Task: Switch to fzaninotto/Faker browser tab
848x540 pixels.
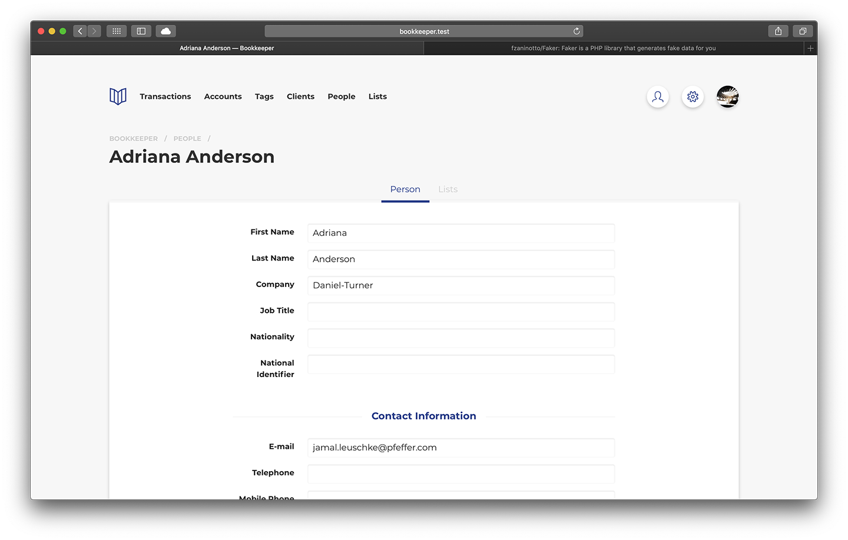Action: coord(614,48)
